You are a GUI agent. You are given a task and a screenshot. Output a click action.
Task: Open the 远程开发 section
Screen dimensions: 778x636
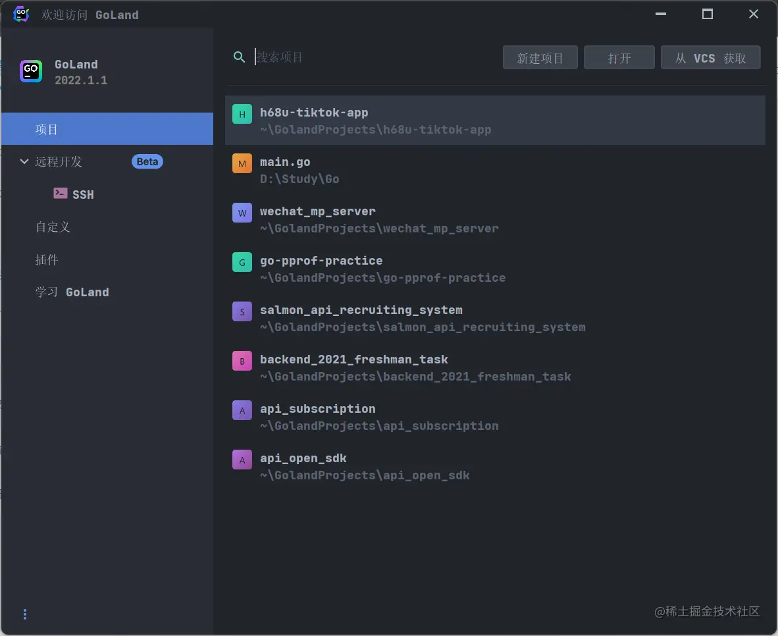[x=58, y=162]
